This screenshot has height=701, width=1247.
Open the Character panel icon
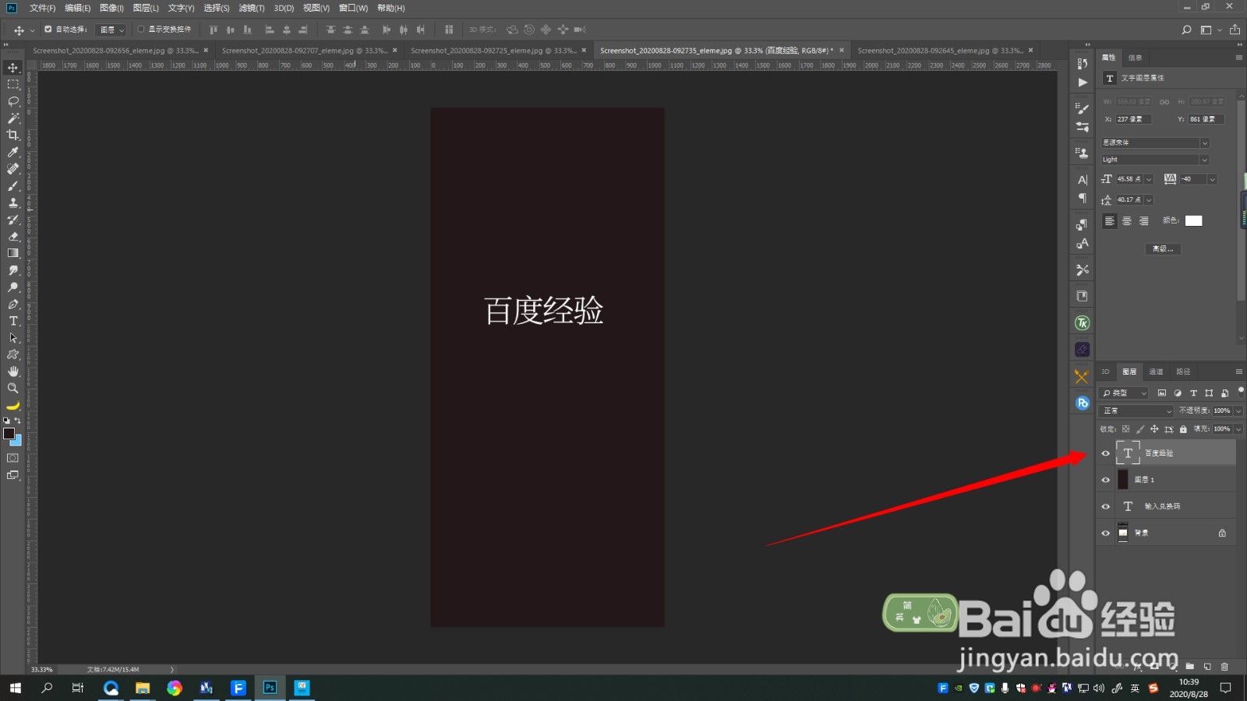(x=1082, y=180)
